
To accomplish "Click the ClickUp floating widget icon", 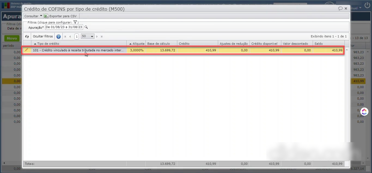I will tap(364, 111).
